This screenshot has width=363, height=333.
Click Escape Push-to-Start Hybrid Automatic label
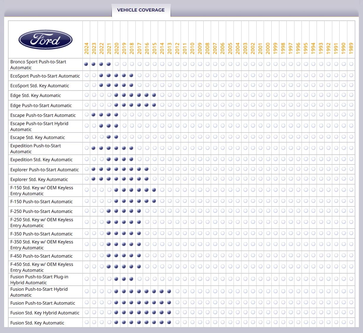(x=39, y=126)
